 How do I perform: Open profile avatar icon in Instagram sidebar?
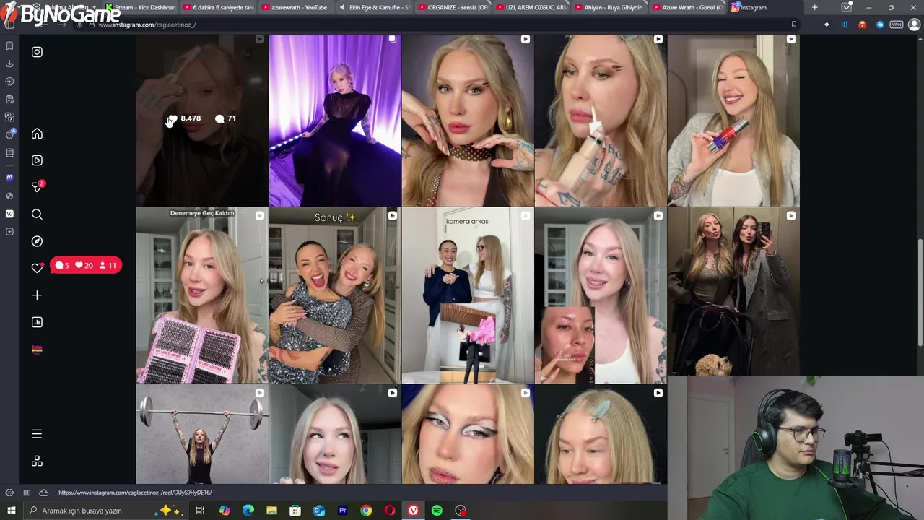pos(37,350)
